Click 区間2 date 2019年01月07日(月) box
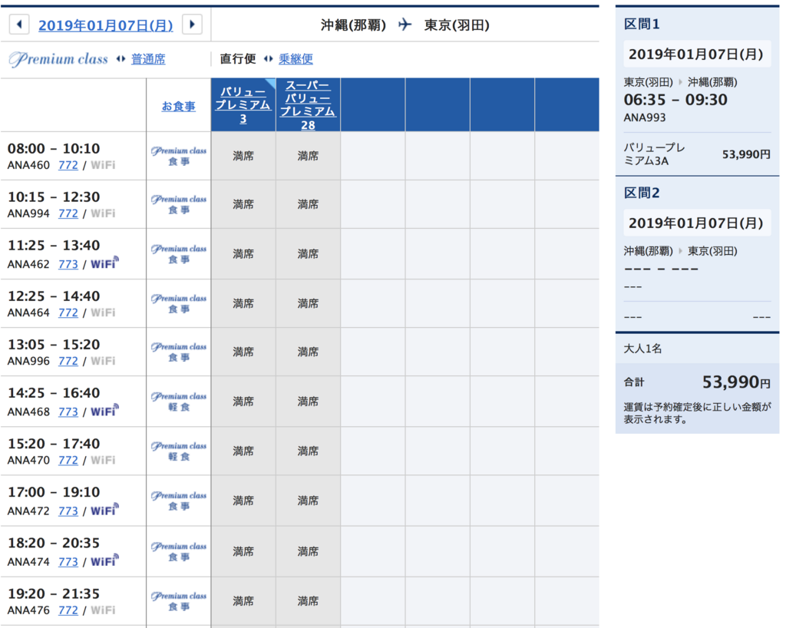This screenshot has width=786, height=628. (x=697, y=223)
